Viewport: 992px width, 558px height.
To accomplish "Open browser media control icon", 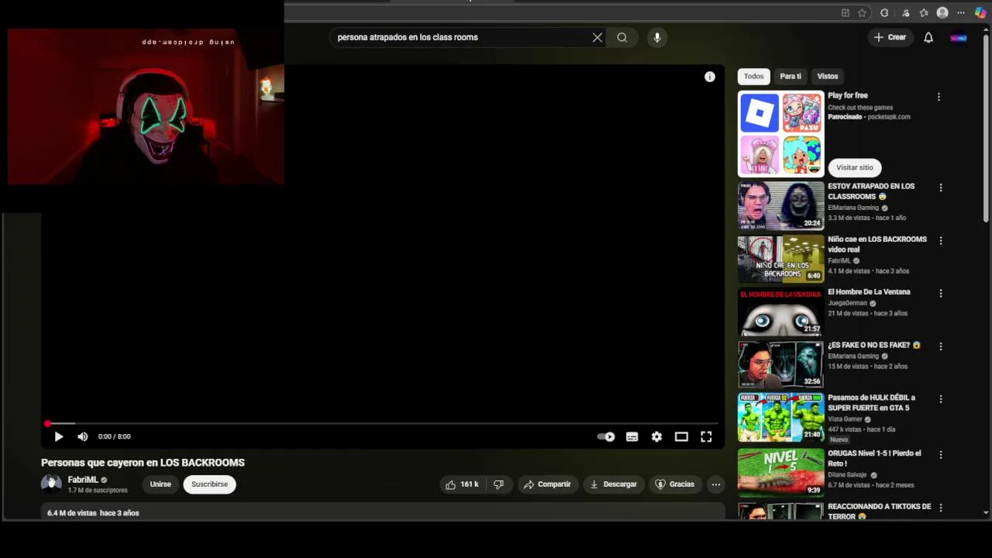I will [x=905, y=12].
